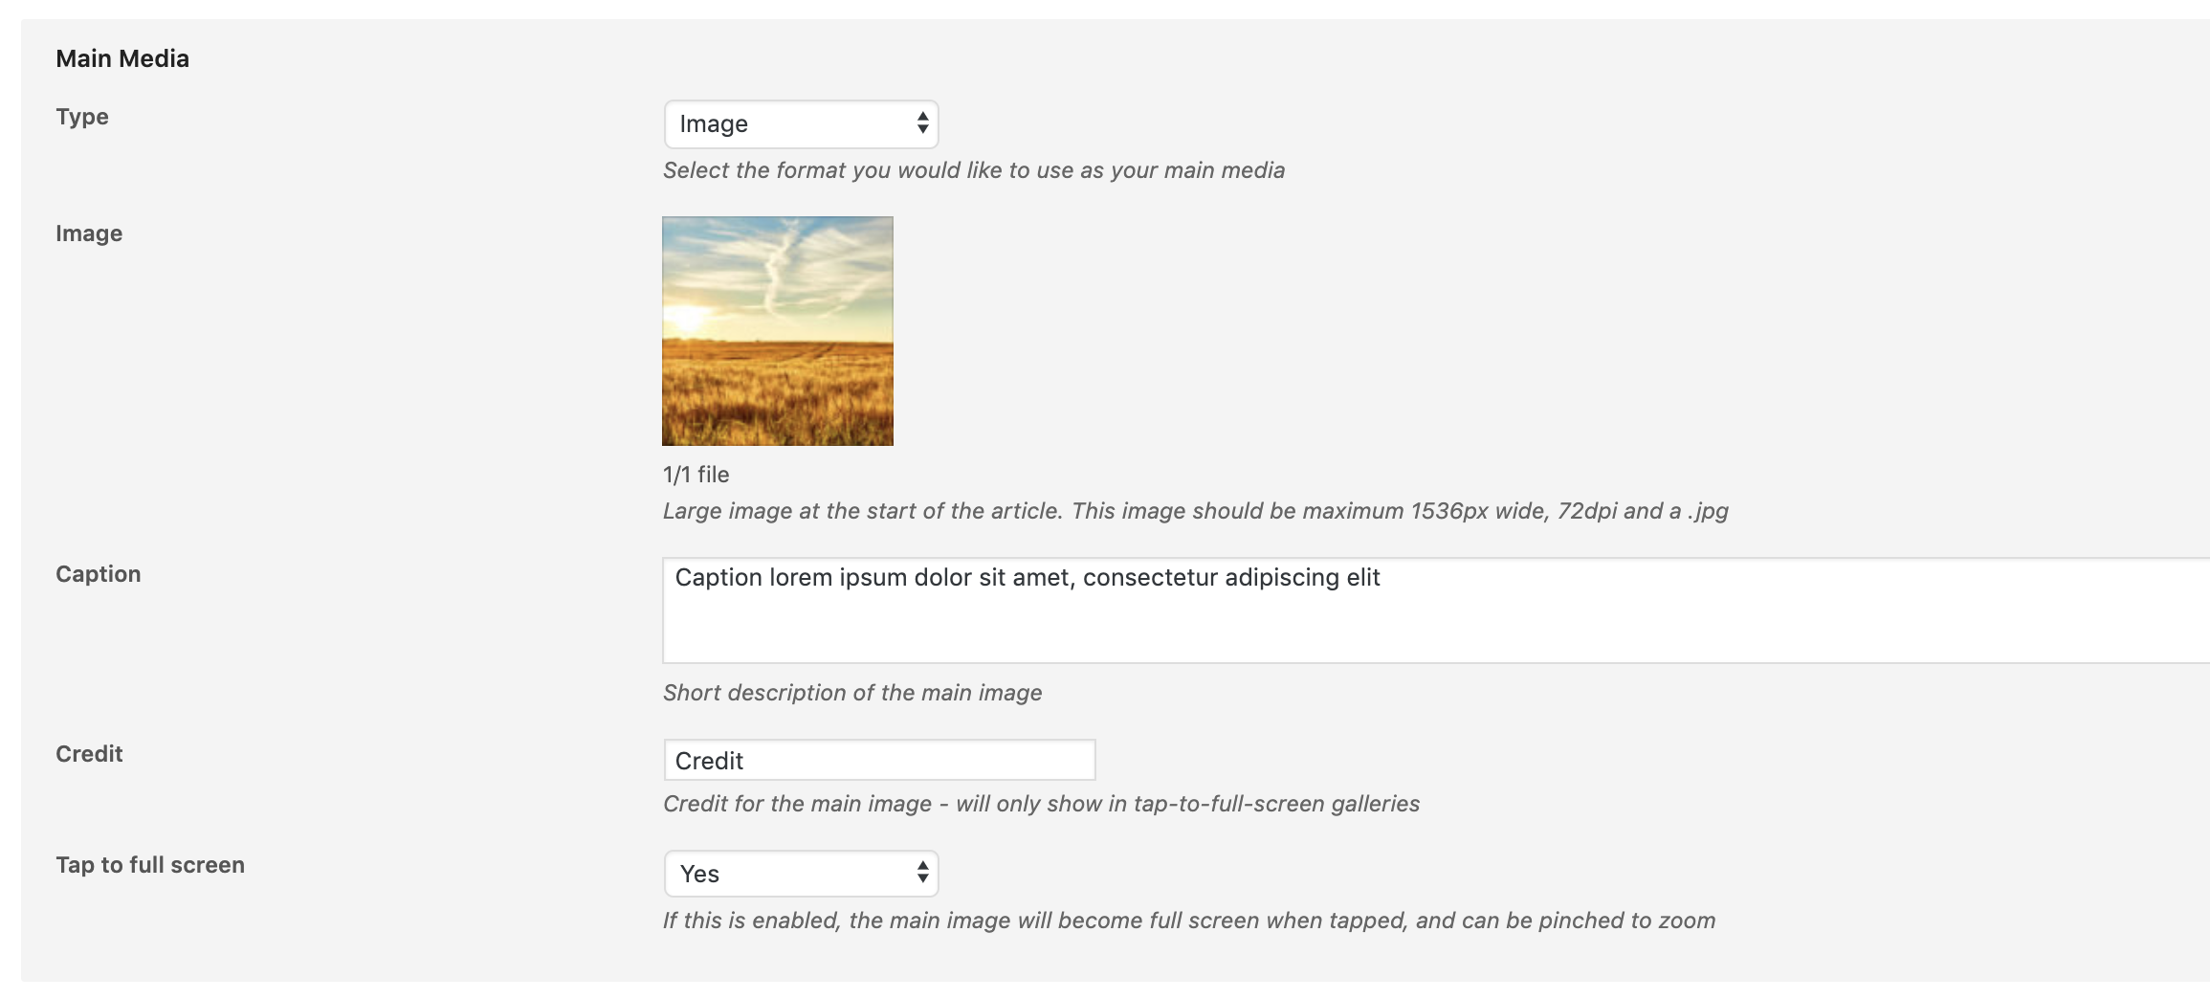Click the 'Large image at the start' hint

pyautogui.click(x=1196, y=511)
